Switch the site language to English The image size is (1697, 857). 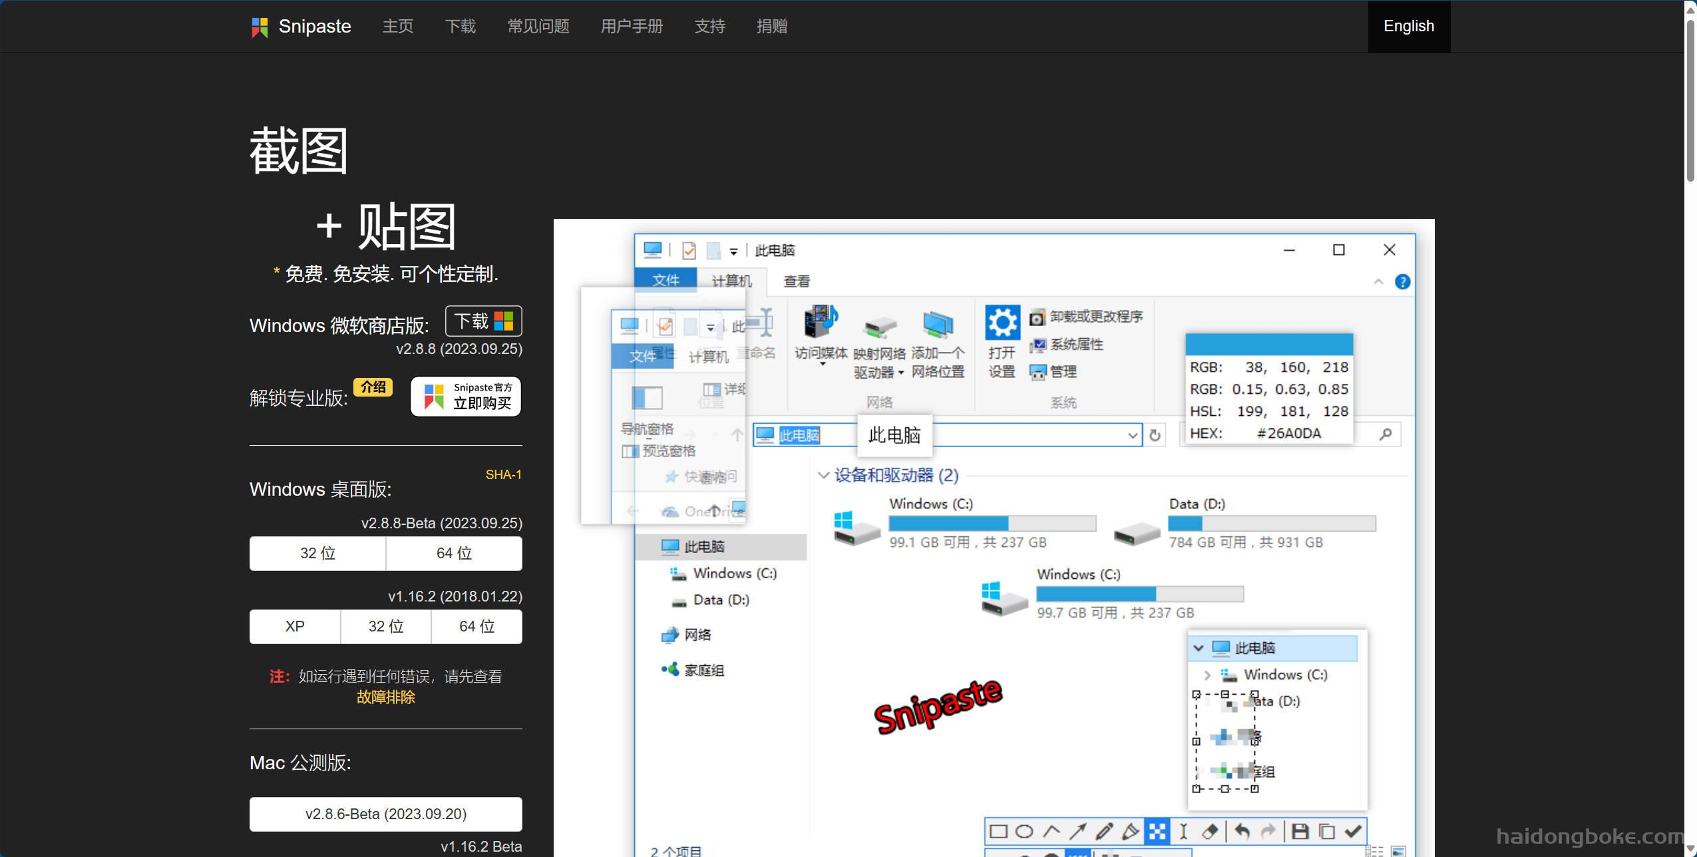pos(1409,26)
